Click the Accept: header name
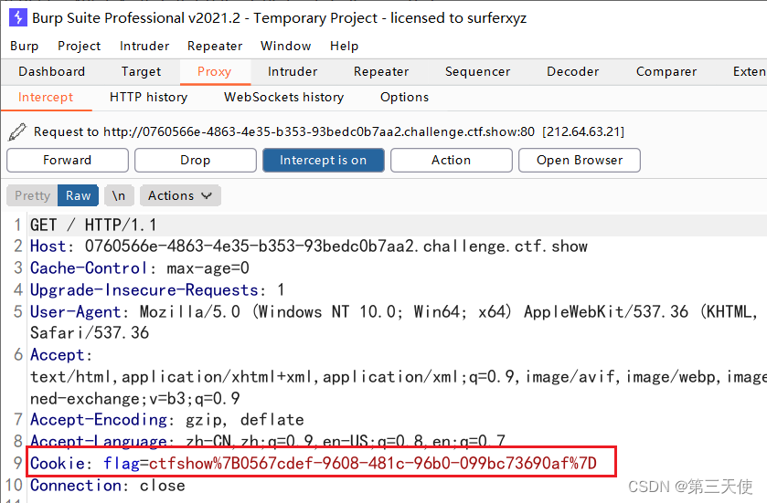Screen dimensions: 767x503 (x=61, y=355)
